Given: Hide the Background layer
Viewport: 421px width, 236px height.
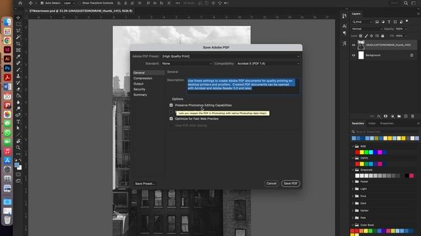Looking at the screenshot, I should click(354, 55).
